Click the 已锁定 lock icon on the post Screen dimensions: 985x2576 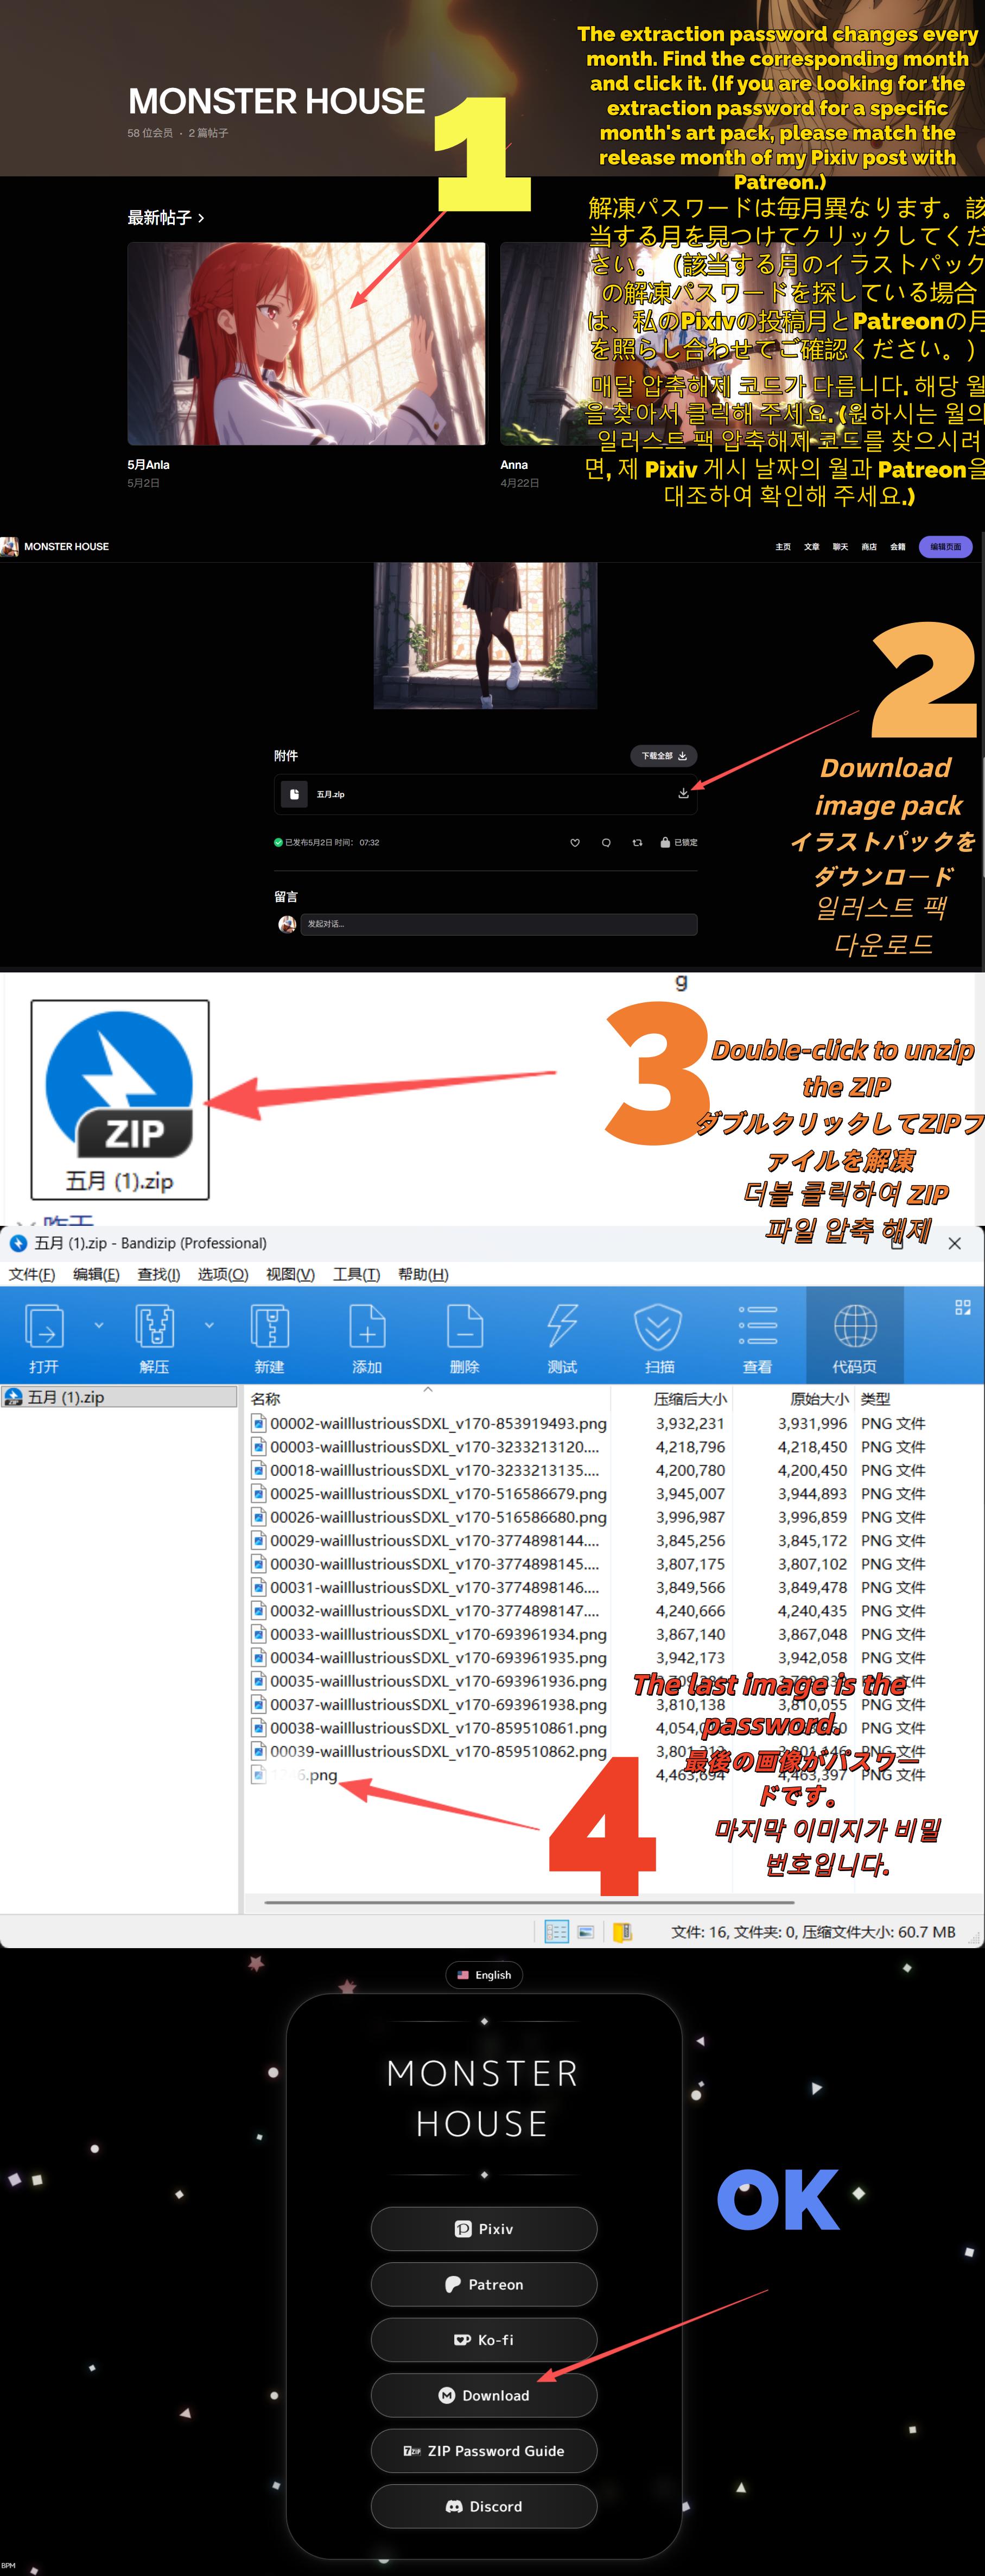click(x=665, y=842)
